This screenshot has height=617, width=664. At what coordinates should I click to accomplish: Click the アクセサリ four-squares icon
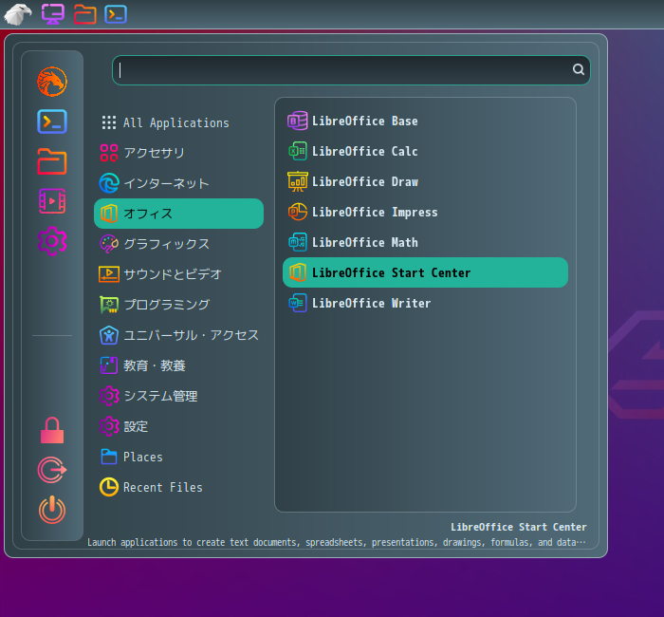pos(109,153)
